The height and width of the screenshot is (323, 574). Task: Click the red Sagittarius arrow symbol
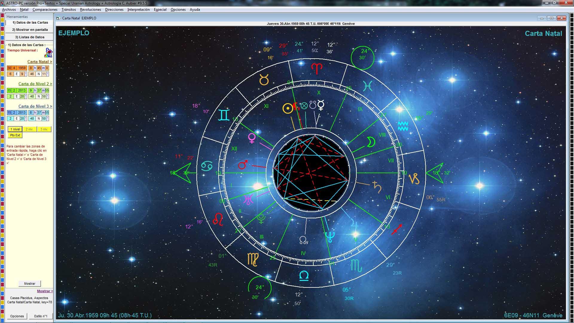(x=397, y=229)
